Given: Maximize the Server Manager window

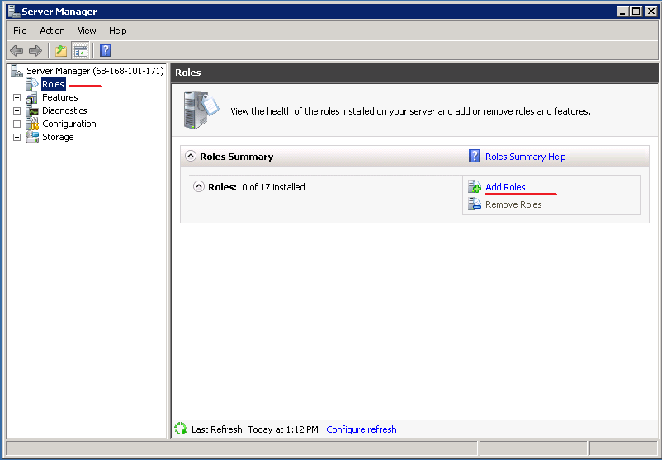Looking at the screenshot, I should coord(636,12).
